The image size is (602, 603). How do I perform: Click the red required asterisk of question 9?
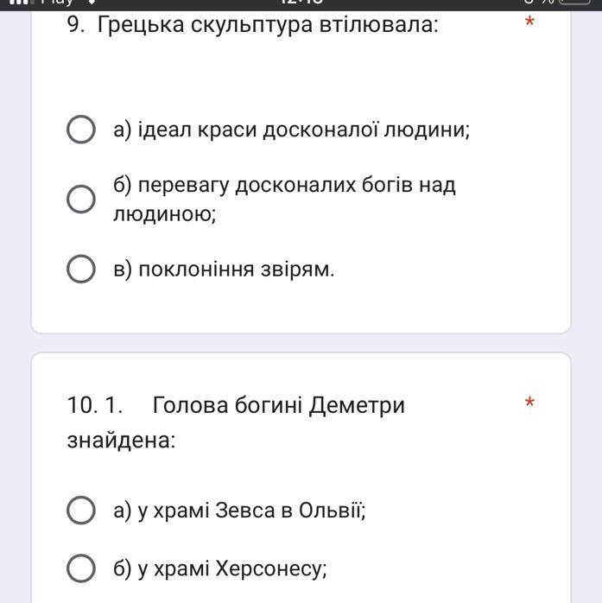click(529, 22)
